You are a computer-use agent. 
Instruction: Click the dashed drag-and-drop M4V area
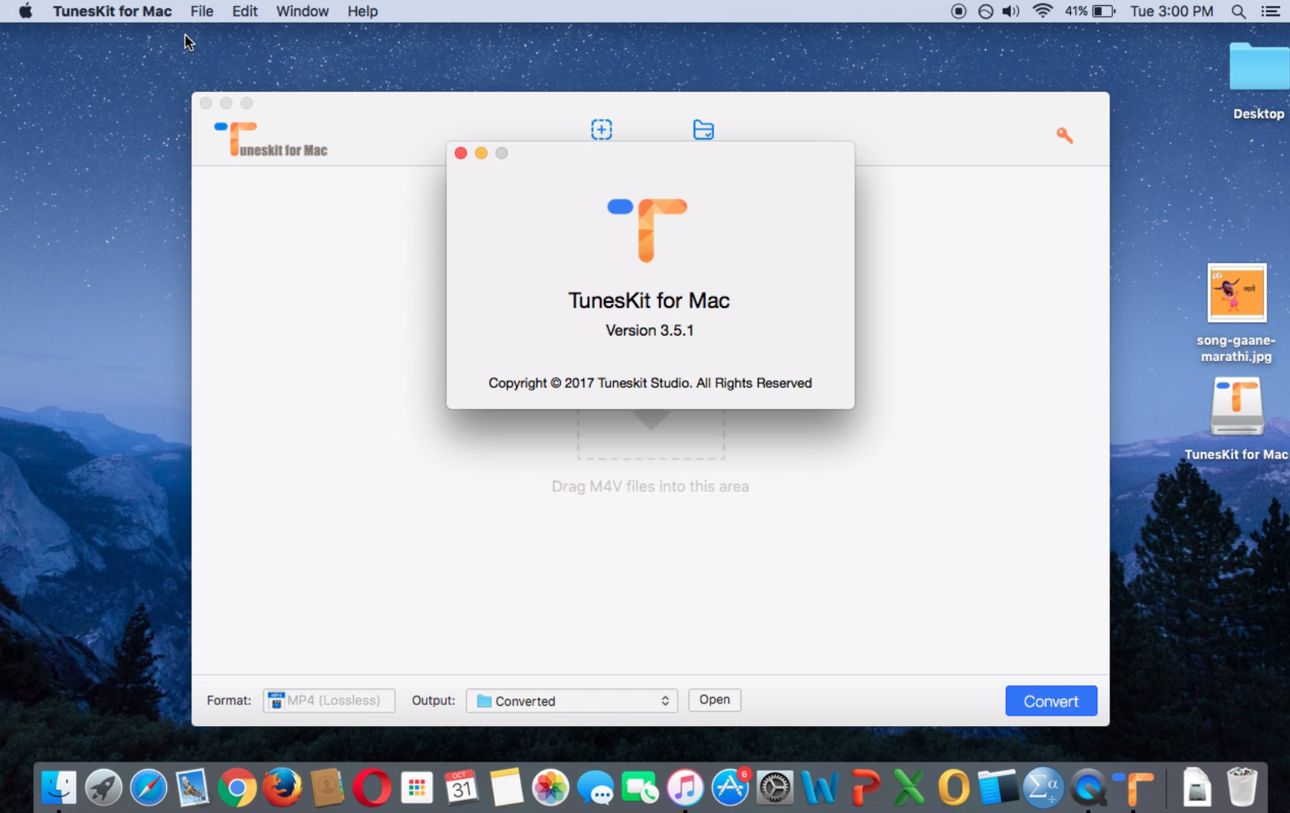coord(651,434)
